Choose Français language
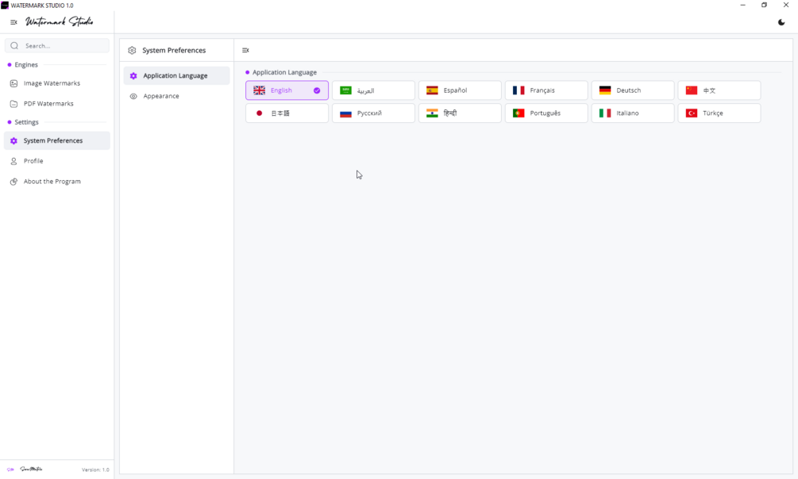The image size is (798, 479). 546,90
